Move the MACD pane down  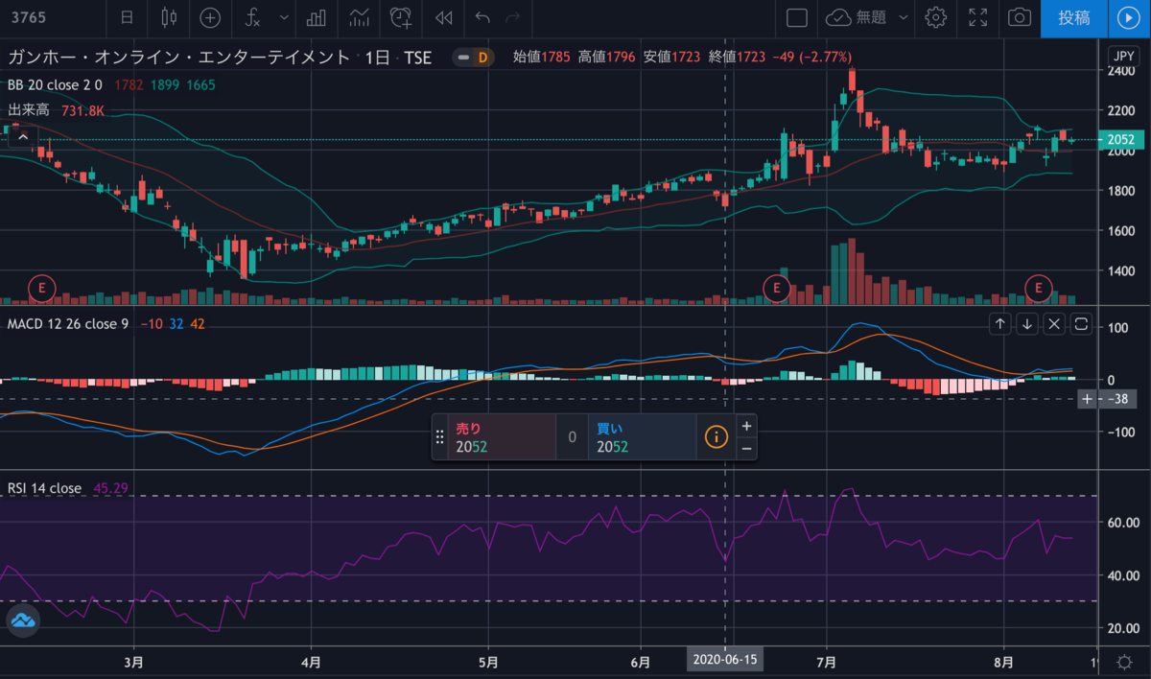pos(1026,323)
